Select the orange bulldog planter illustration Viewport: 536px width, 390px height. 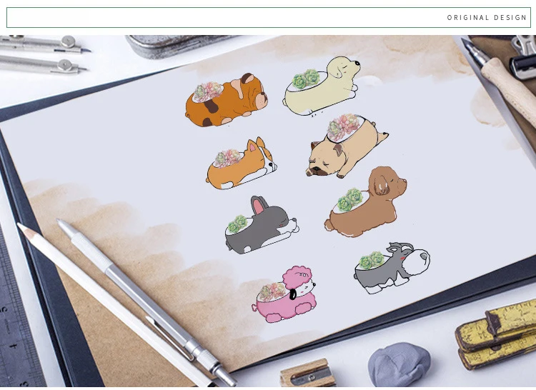coord(227,100)
